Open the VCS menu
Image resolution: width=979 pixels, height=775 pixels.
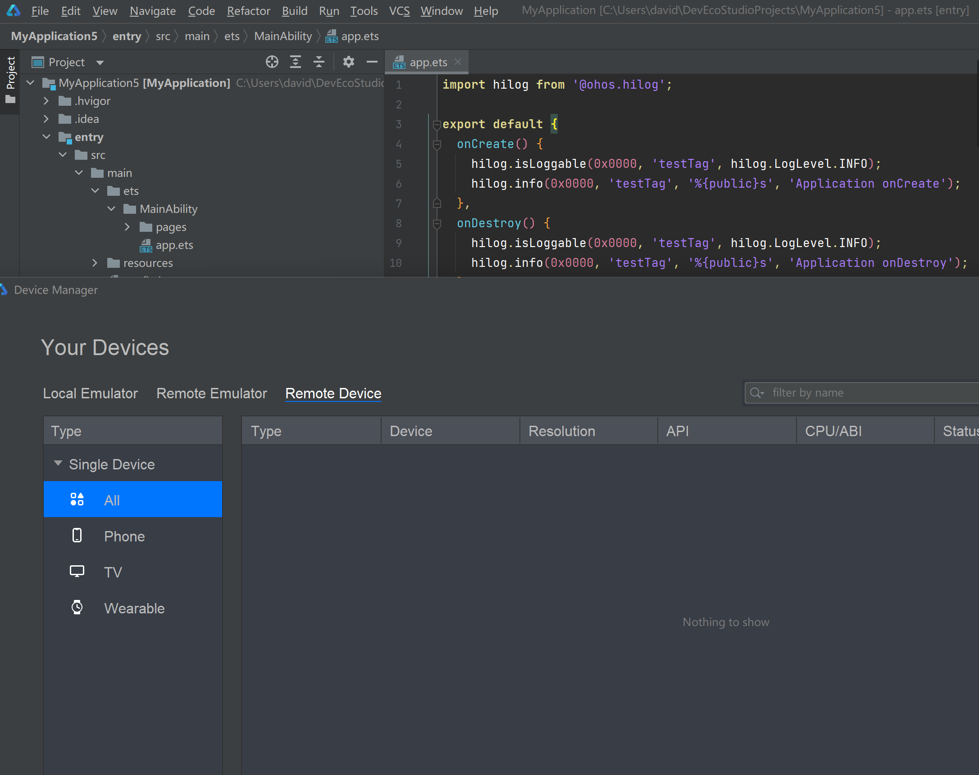(399, 10)
